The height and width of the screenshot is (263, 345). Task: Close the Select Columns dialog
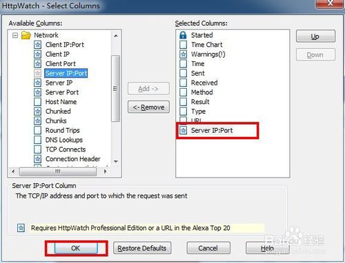tap(331, 3)
